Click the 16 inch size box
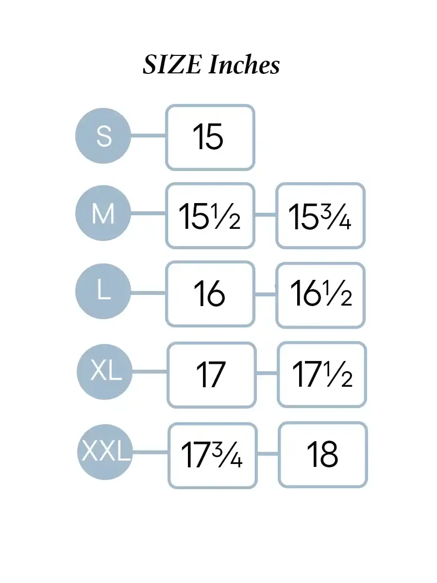Screen dimensions: 437x583 click(x=210, y=294)
